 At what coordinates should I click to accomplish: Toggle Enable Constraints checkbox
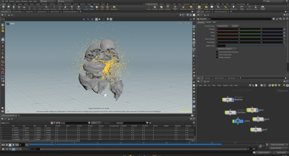click(217, 57)
